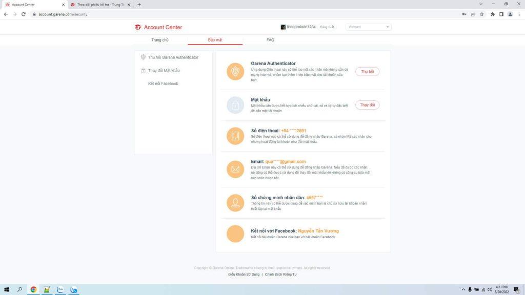The height and width of the screenshot is (295, 525).
Task: Select Thu hồi Garena Authenticator in sidebar
Action: (x=173, y=57)
